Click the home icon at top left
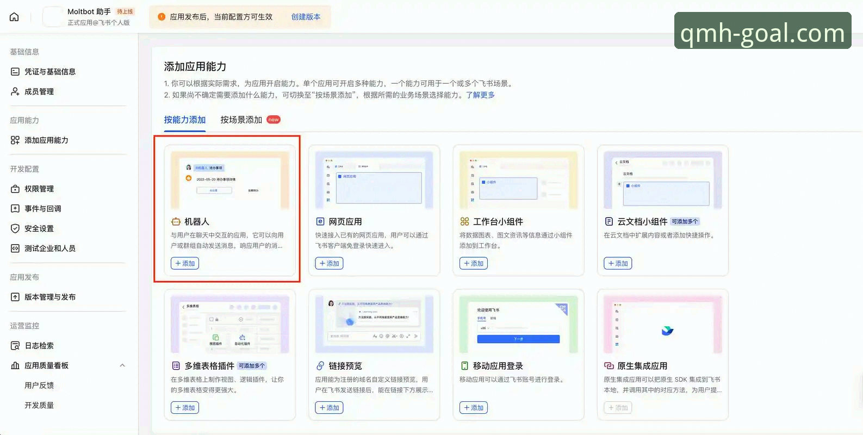Viewport: 863px width, 435px height. point(14,17)
